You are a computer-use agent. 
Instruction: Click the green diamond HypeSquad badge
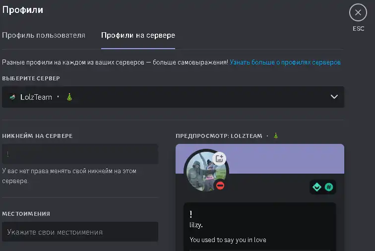317,187
